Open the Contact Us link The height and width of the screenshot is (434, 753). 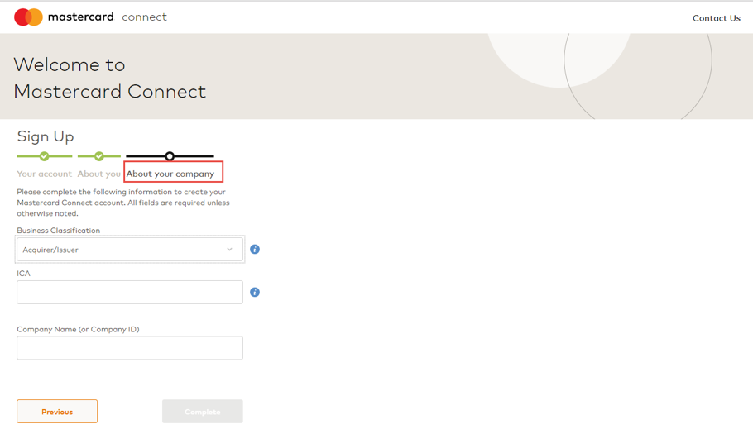coord(716,18)
